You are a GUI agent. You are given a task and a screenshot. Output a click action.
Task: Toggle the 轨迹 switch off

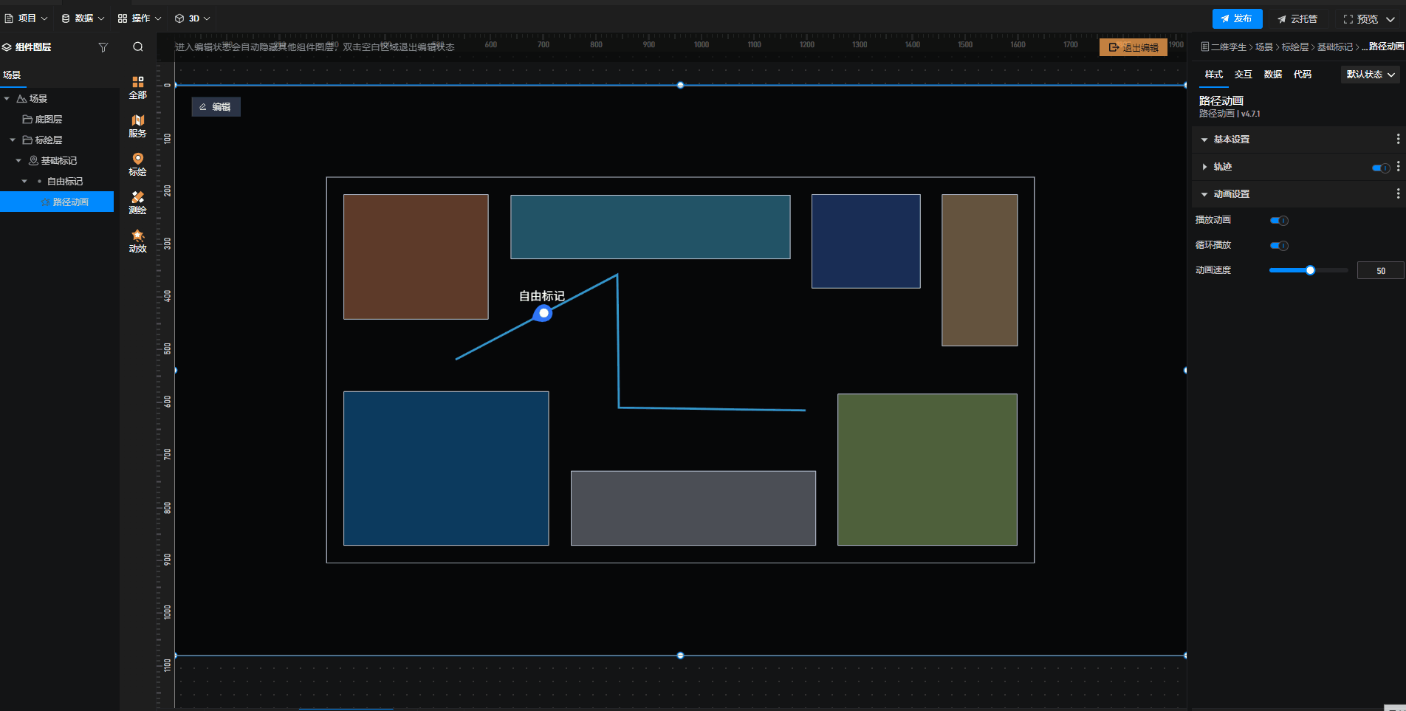[1380, 168]
